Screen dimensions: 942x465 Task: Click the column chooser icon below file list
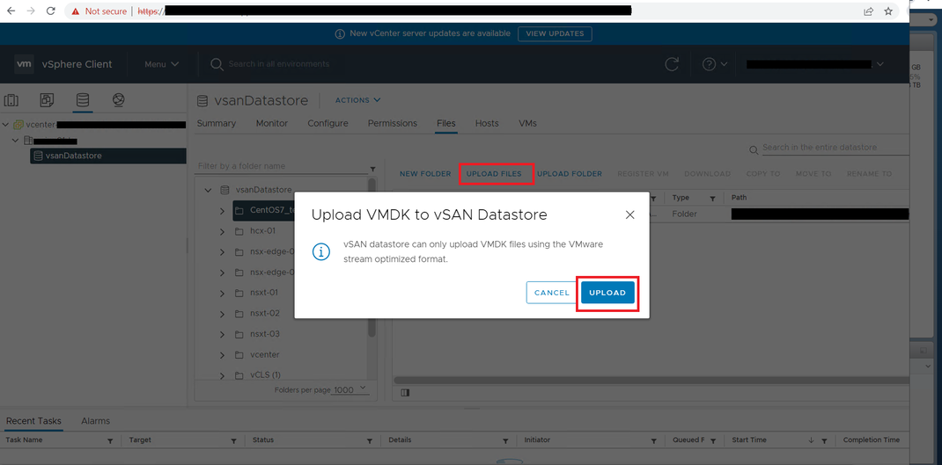(x=405, y=392)
